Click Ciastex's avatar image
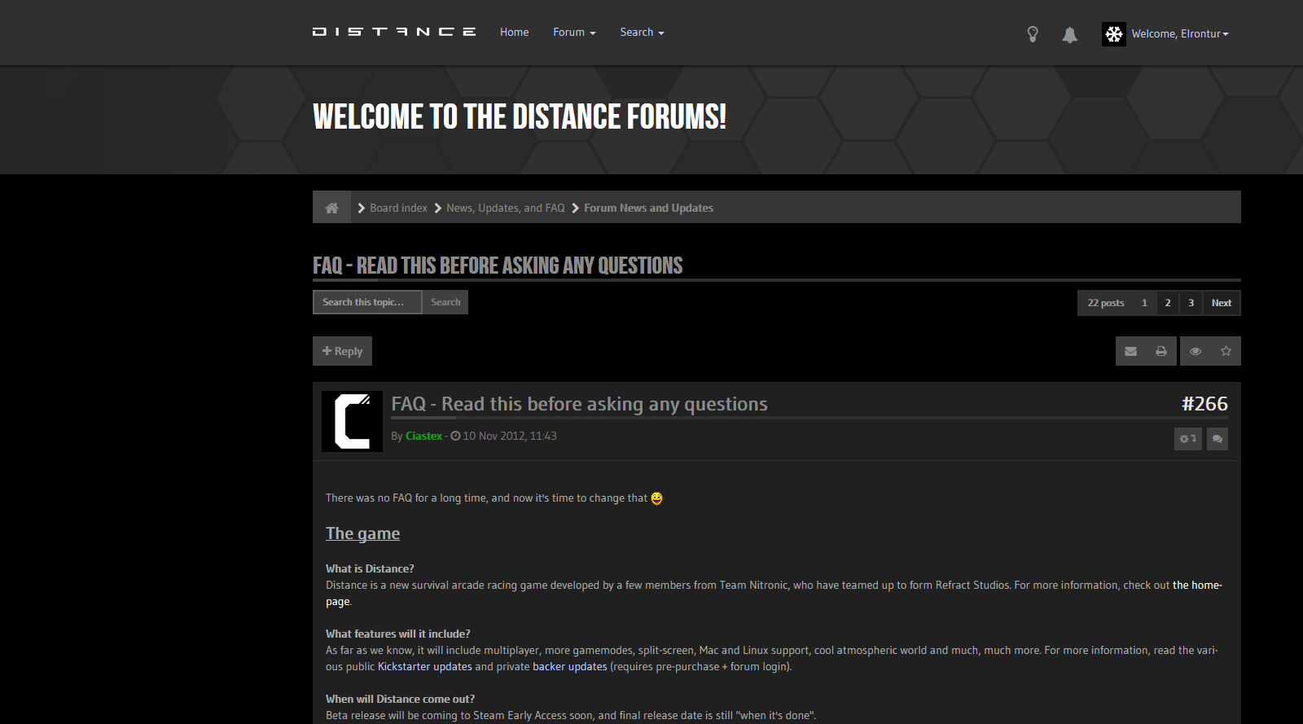 352,421
